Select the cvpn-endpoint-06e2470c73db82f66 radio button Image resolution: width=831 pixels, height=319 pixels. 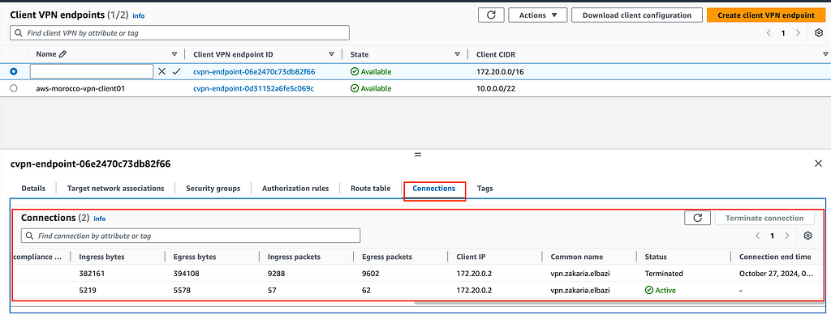[14, 71]
